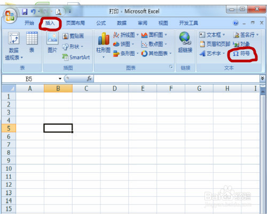This screenshot has height=214, width=267.
Task: Open the 艺术字 WordArt gallery
Action: (212, 53)
